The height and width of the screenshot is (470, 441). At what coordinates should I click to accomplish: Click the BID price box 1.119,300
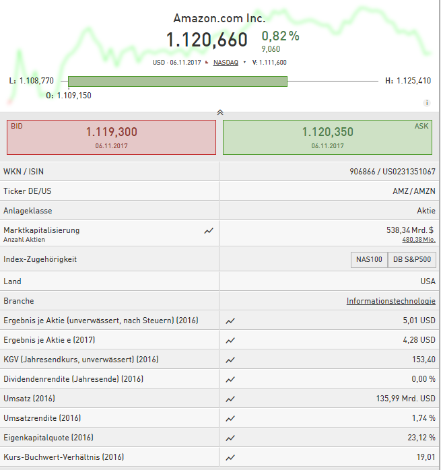click(111, 137)
